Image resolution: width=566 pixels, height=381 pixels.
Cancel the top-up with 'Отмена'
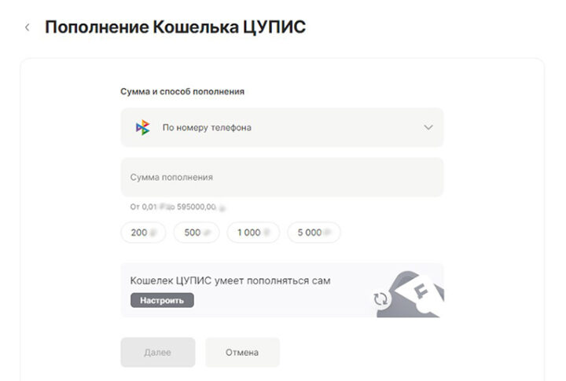(x=242, y=353)
